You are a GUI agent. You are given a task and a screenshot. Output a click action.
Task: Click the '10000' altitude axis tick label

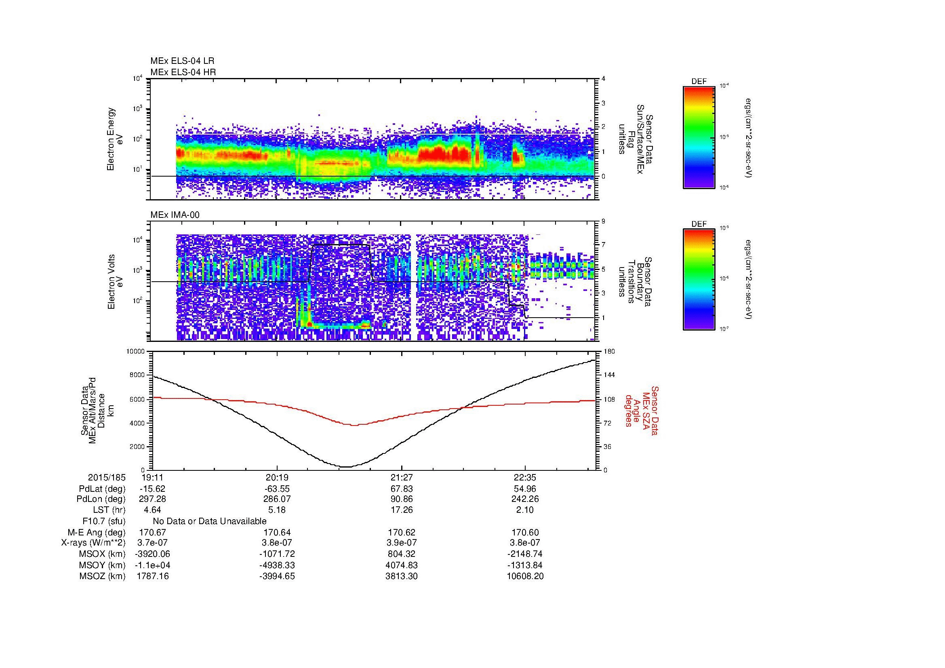coord(135,352)
